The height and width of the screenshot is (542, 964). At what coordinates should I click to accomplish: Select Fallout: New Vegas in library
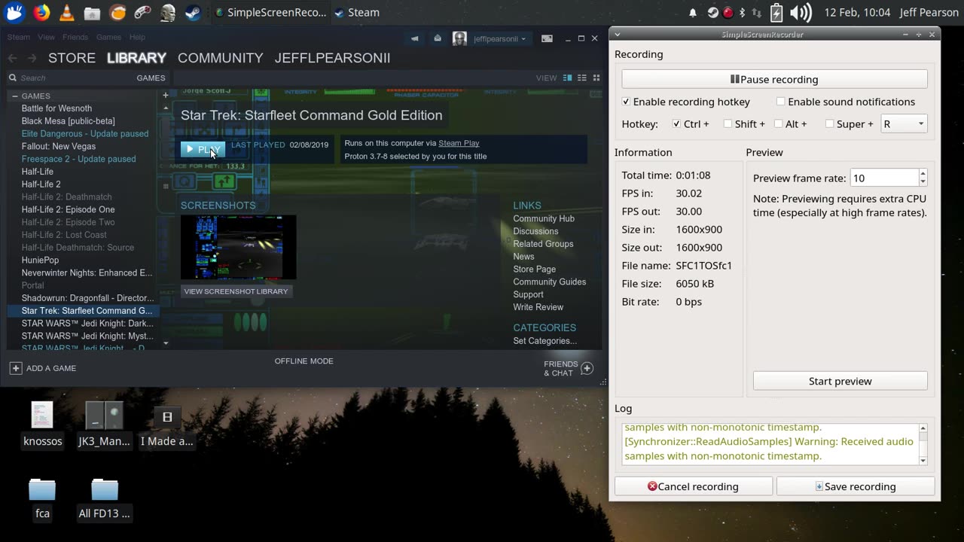click(59, 146)
